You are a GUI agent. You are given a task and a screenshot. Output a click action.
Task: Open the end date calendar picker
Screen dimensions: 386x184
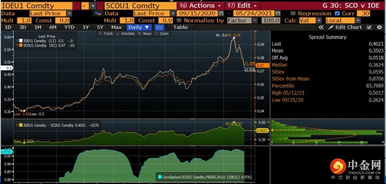coord(278,14)
